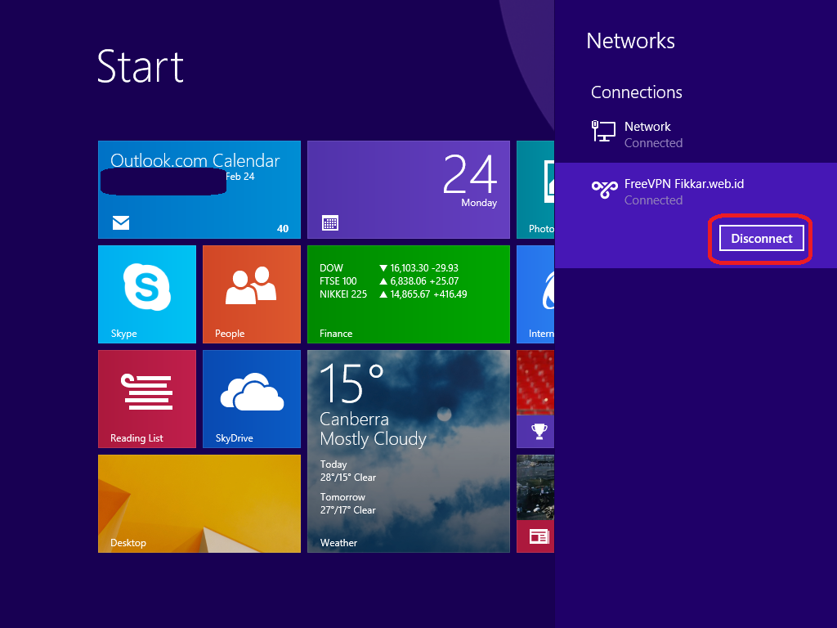Click the NIKKEI 225 index row

tap(393, 294)
